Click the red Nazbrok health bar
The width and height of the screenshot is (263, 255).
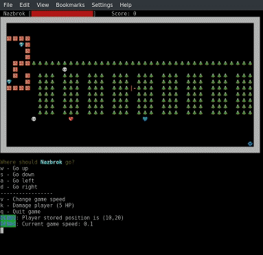click(x=62, y=14)
